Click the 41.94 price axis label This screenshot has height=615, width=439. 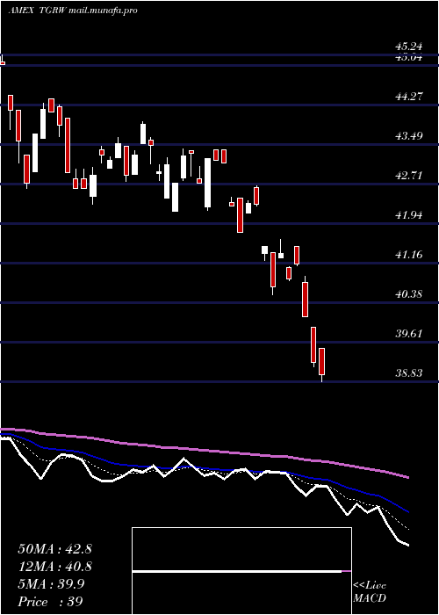408,214
